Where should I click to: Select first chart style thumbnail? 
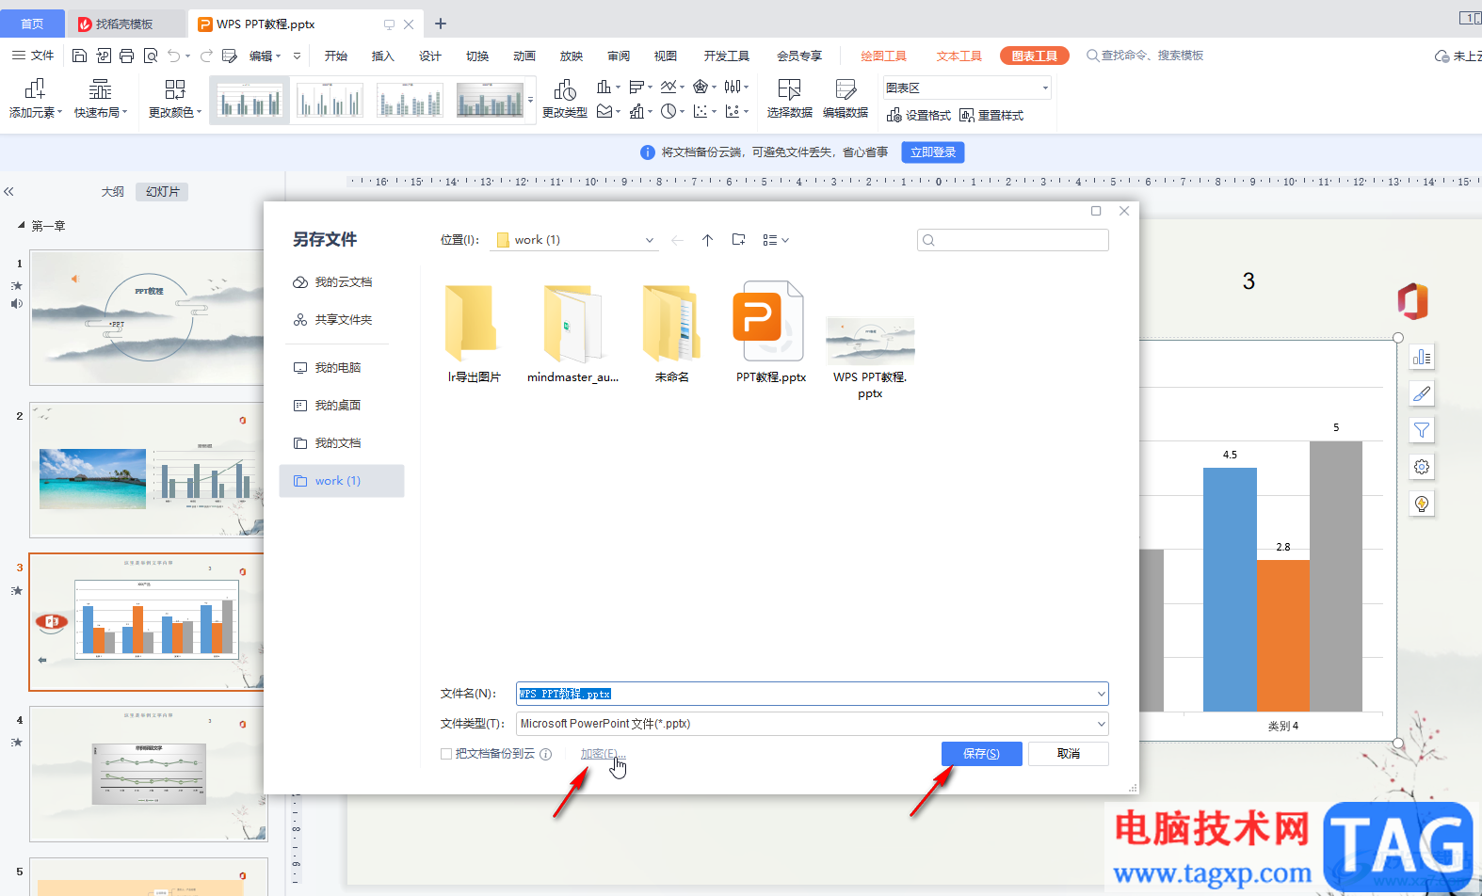(x=250, y=100)
